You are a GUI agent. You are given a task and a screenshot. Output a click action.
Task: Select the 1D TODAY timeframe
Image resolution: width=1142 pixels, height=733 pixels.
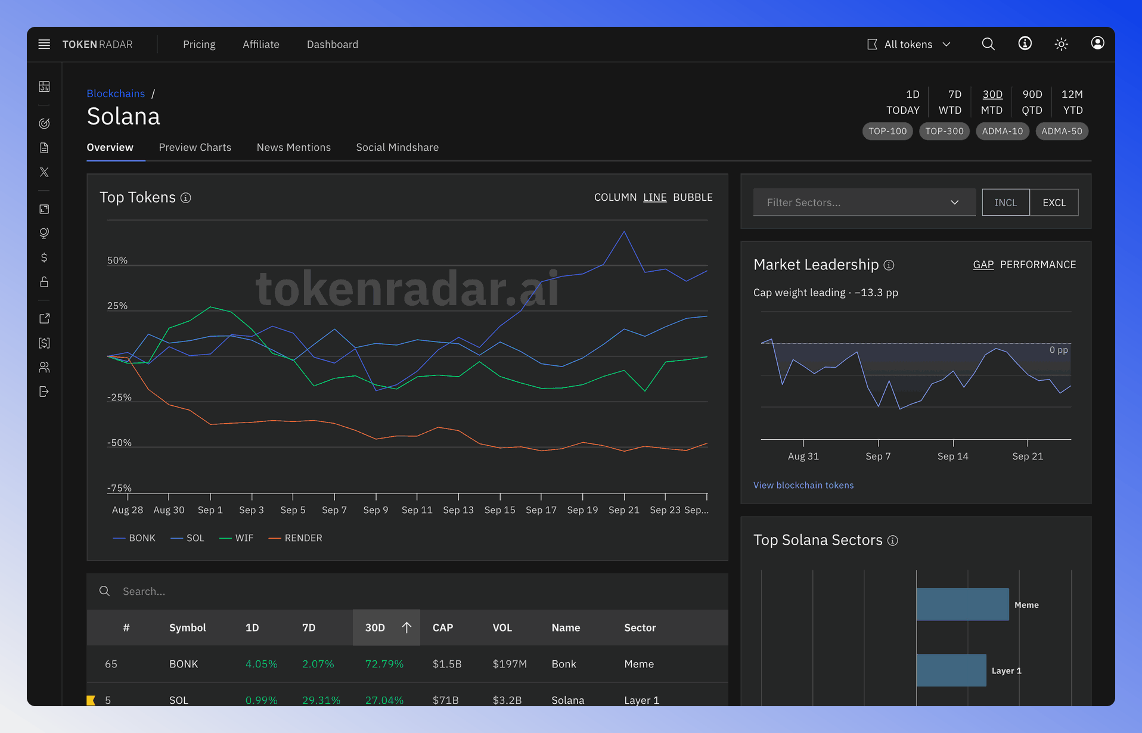coord(903,102)
